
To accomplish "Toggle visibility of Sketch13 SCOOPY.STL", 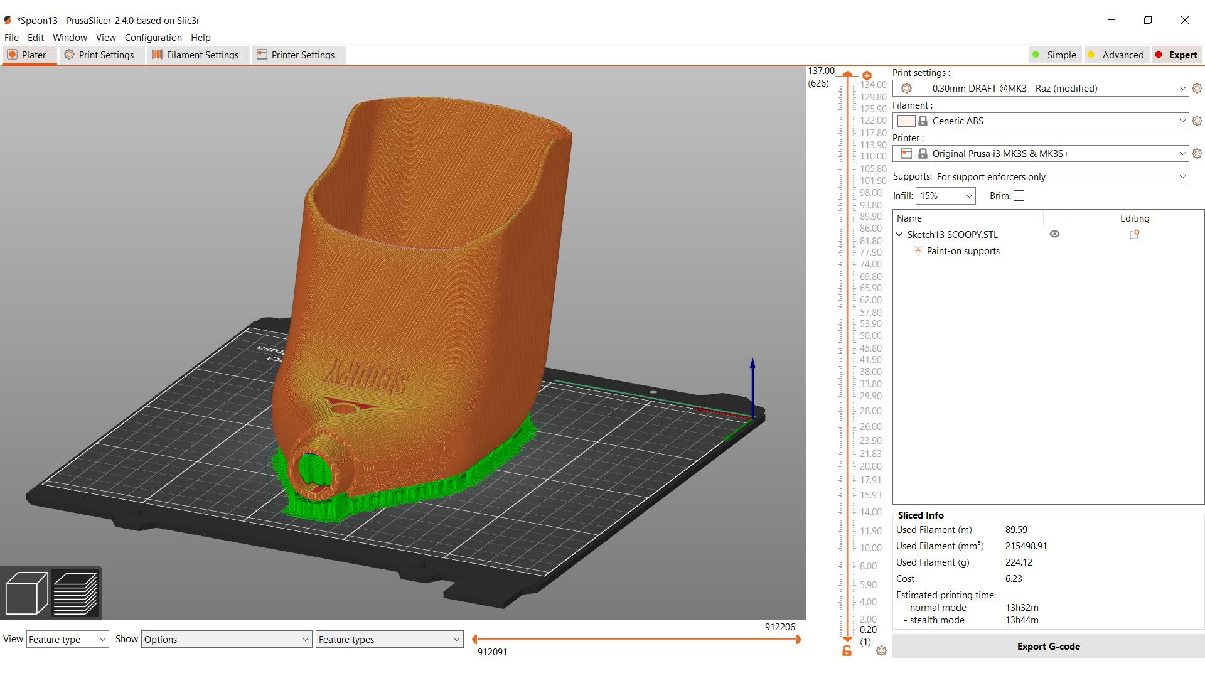I will point(1055,234).
